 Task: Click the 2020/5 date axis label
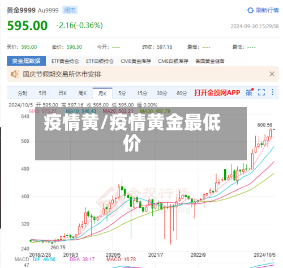click(x=113, y=255)
